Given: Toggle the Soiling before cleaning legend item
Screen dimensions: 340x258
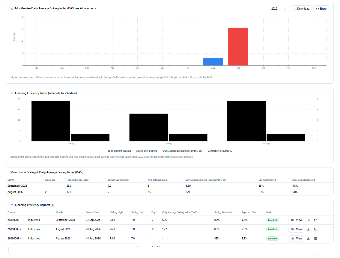Looking at the screenshot, I should click(x=119, y=151).
